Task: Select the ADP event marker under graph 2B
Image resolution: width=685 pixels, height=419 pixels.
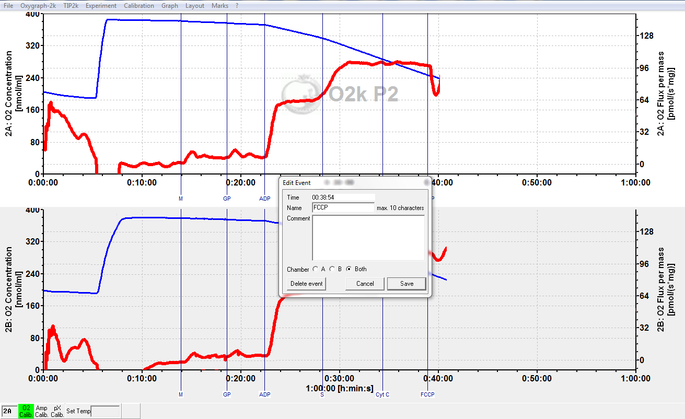Action: [265, 394]
